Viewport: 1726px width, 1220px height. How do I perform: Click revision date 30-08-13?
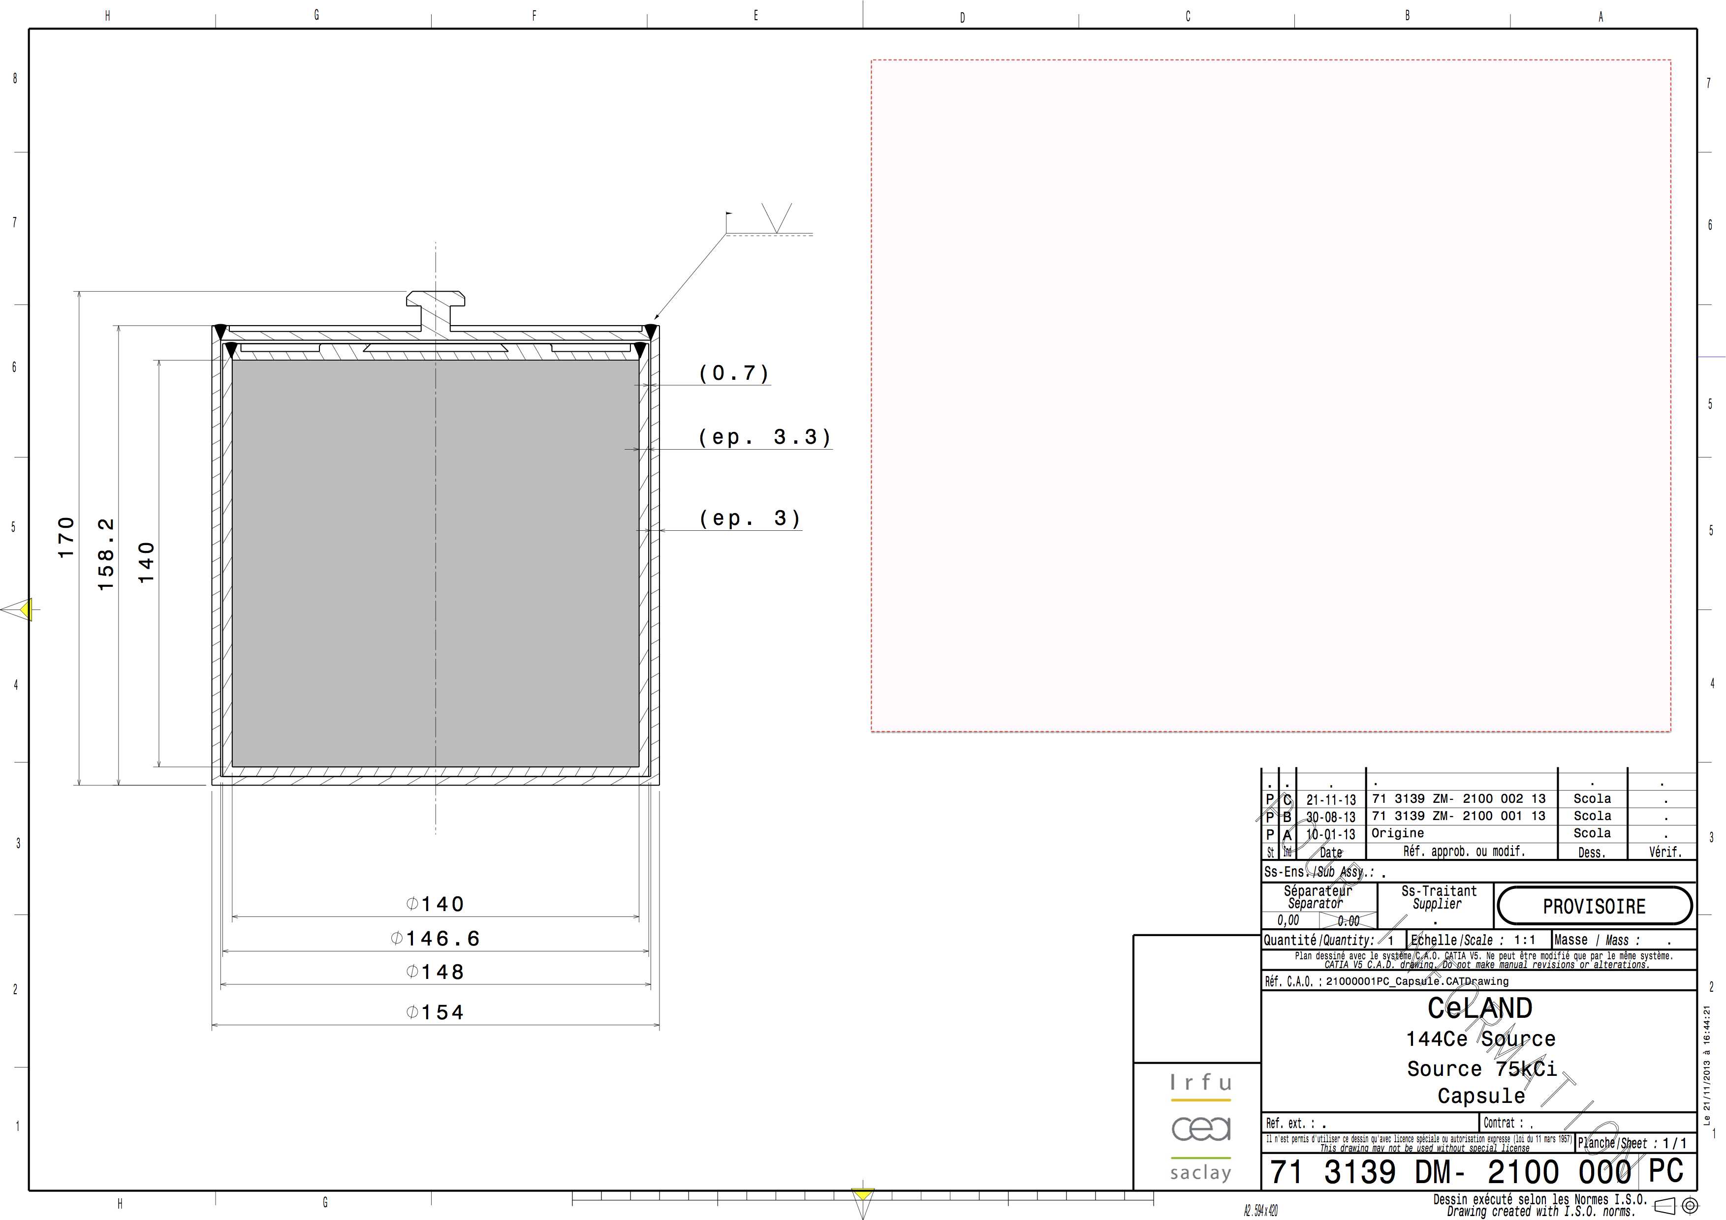(1331, 817)
